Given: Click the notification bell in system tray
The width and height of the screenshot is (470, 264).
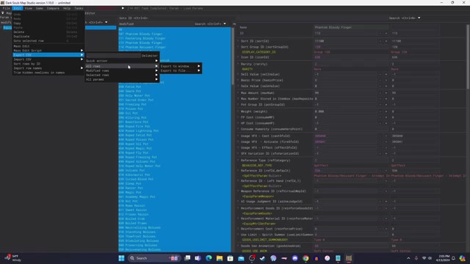Looking at the screenshot, I should (454, 258).
